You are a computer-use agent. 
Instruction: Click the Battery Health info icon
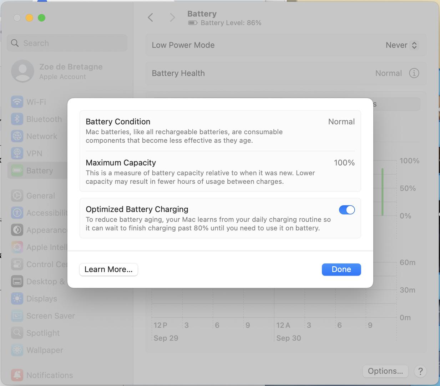(414, 73)
